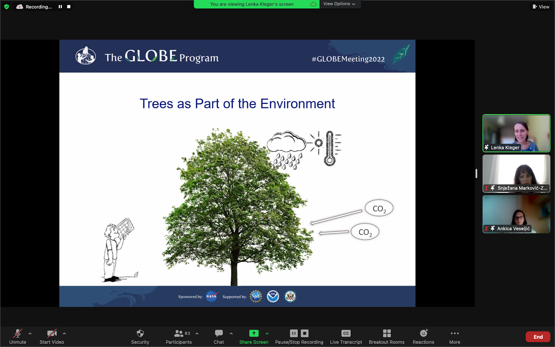Image resolution: width=555 pixels, height=347 pixels.
Task: Select Lenka Kleger's video thumbnail
Action: 516,133
